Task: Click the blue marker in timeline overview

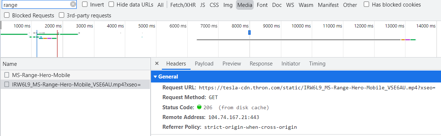Action: tap(249, 33)
